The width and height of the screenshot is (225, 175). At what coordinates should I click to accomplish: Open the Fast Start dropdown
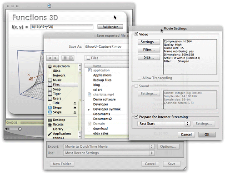tap(164, 124)
